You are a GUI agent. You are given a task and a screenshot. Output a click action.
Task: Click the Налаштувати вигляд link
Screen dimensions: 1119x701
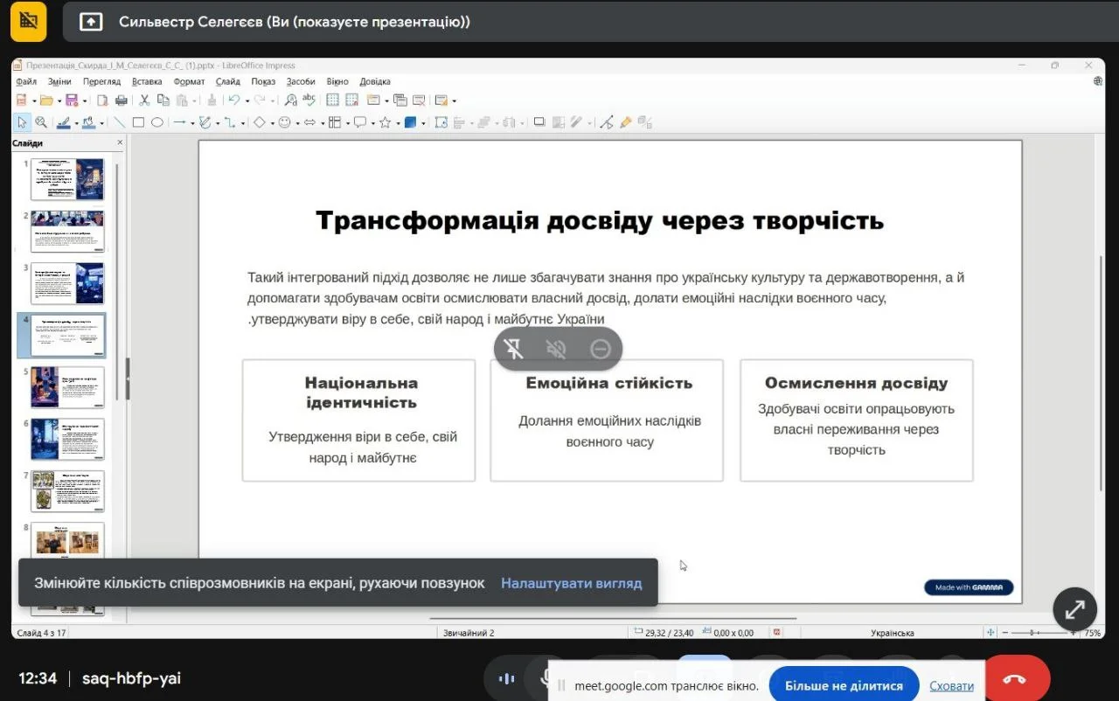click(x=571, y=583)
